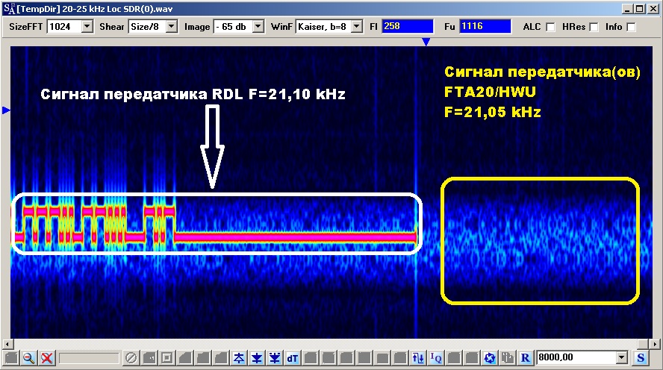The height and width of the screenshot is (370, 663).
Task: Click the circular slash stop icon
Action: 131,358
